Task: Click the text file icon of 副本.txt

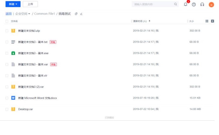Action: coord(13,42)
